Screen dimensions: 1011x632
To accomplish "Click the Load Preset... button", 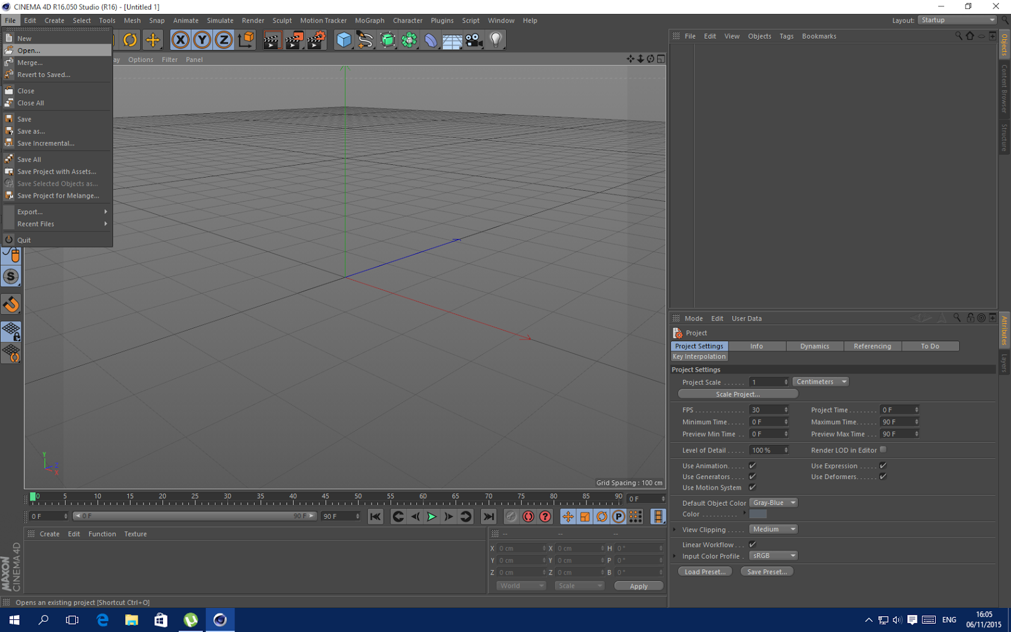I will click(x=705, y=572).
